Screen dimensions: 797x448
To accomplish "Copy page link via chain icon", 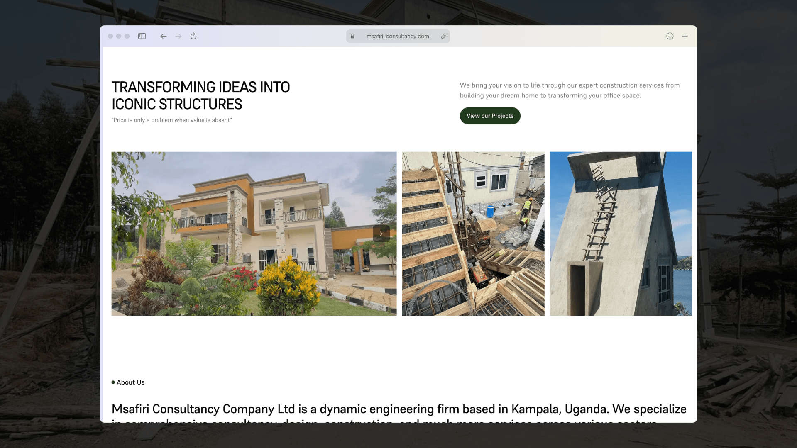I will [443, 36].
